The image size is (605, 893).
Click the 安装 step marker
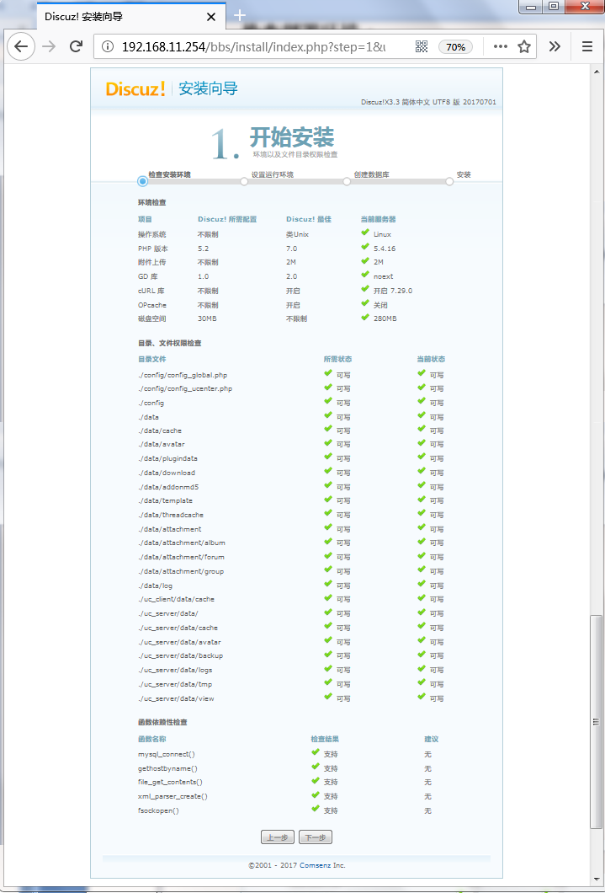[449, 182]
